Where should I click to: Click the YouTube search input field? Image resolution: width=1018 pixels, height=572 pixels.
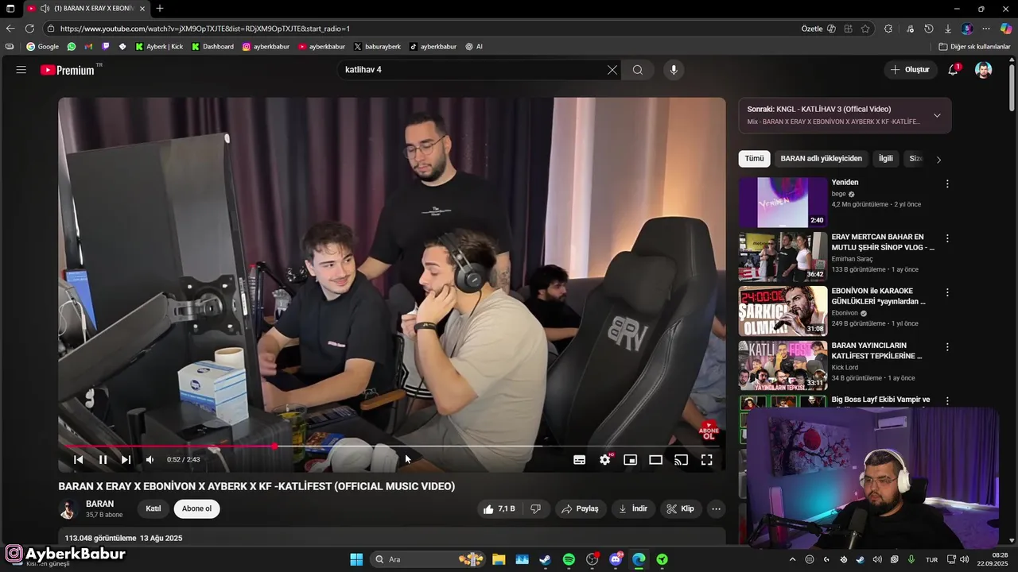473,70
